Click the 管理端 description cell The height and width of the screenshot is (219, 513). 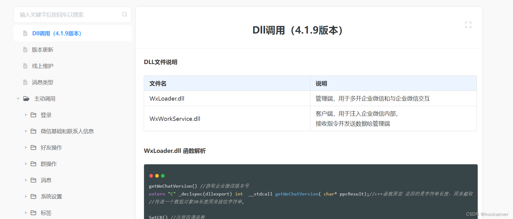(393, 98)
